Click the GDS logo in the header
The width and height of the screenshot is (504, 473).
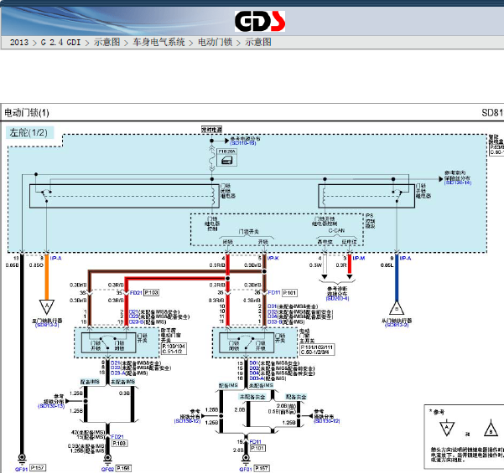(x=260, y=21)
